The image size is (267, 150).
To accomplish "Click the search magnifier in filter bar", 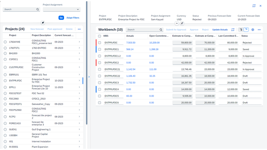I will click(37, 9).
